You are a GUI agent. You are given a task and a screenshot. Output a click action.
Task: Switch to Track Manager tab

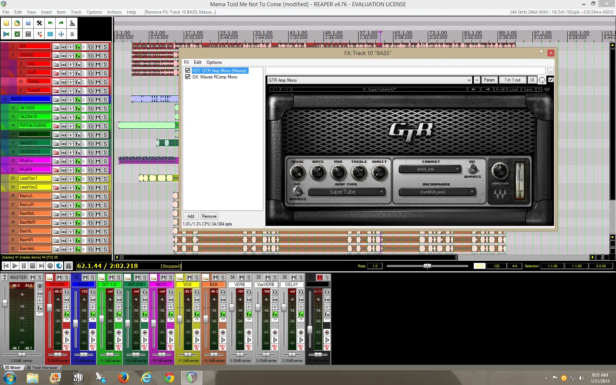pos(45,367)
